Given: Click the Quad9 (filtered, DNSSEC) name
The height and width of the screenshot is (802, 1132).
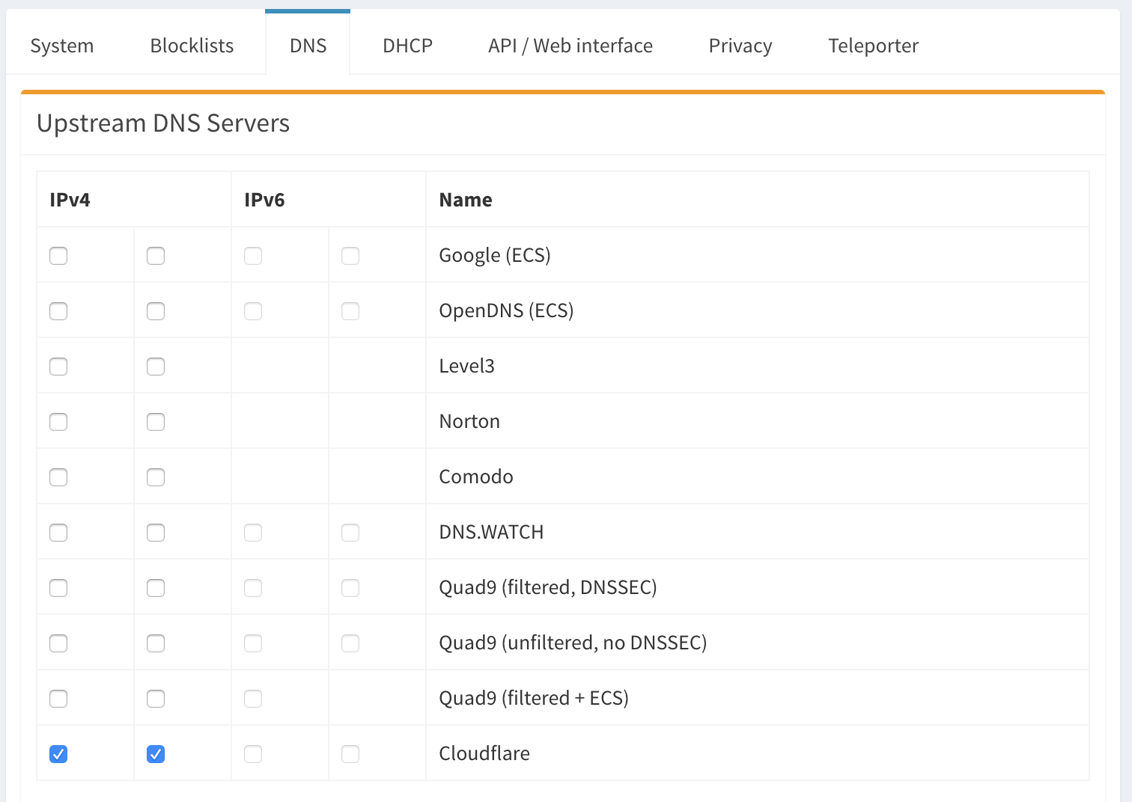Looking at the screenshot, I should (548, 587).
